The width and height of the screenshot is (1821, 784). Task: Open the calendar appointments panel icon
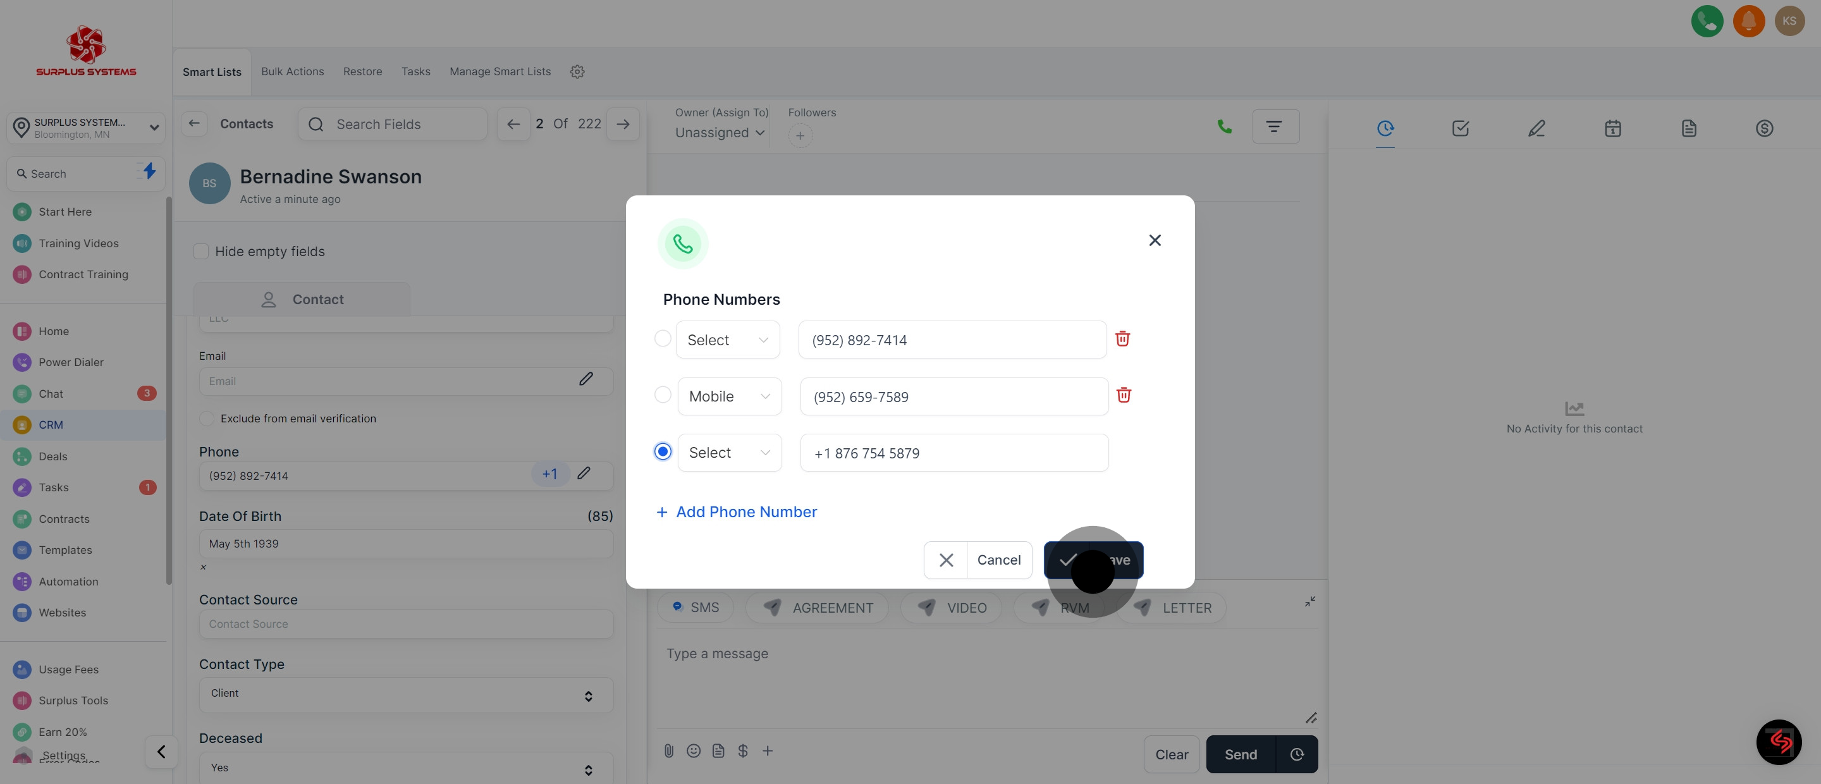point(1612,128)
